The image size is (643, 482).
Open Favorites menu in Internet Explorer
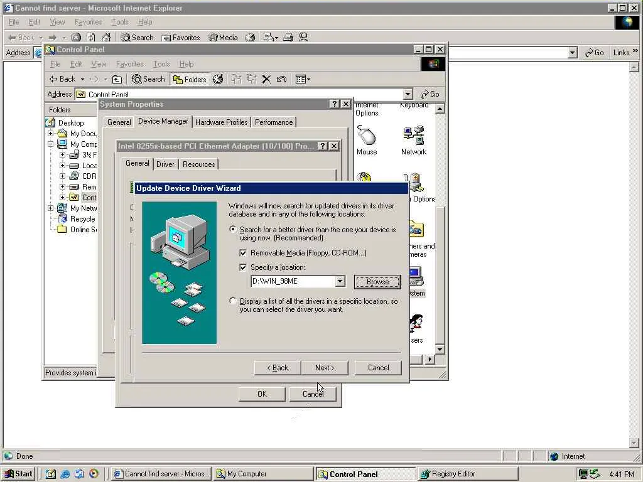tap(88, 22)
